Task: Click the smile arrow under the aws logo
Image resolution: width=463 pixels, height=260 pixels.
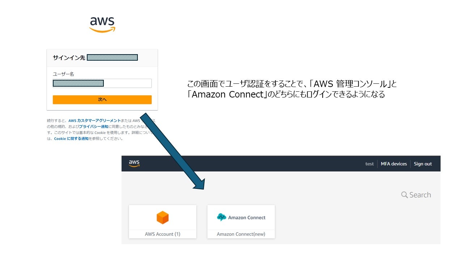Action: tap(102, 30)
